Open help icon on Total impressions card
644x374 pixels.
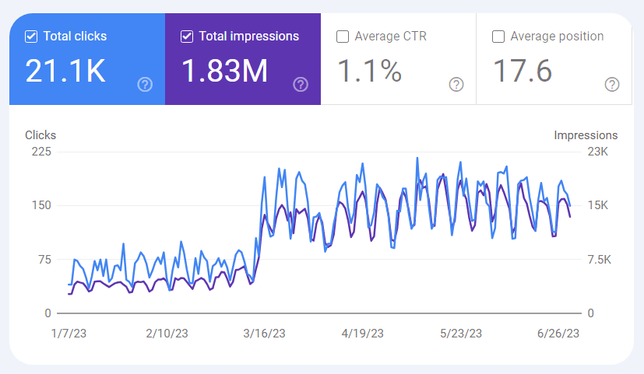pos(301,85)
